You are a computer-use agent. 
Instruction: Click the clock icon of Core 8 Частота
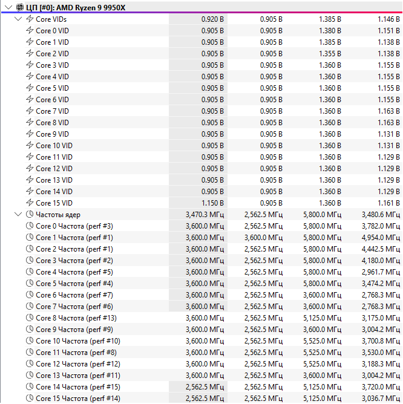30,318
